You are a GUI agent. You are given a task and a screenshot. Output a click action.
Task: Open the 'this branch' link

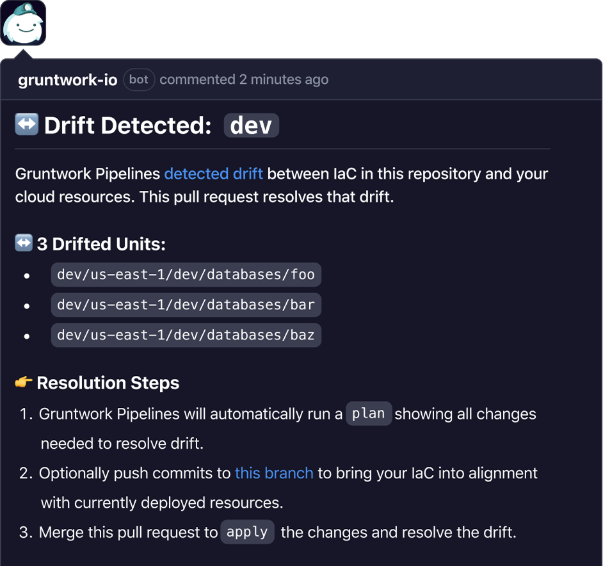point(274,473)
